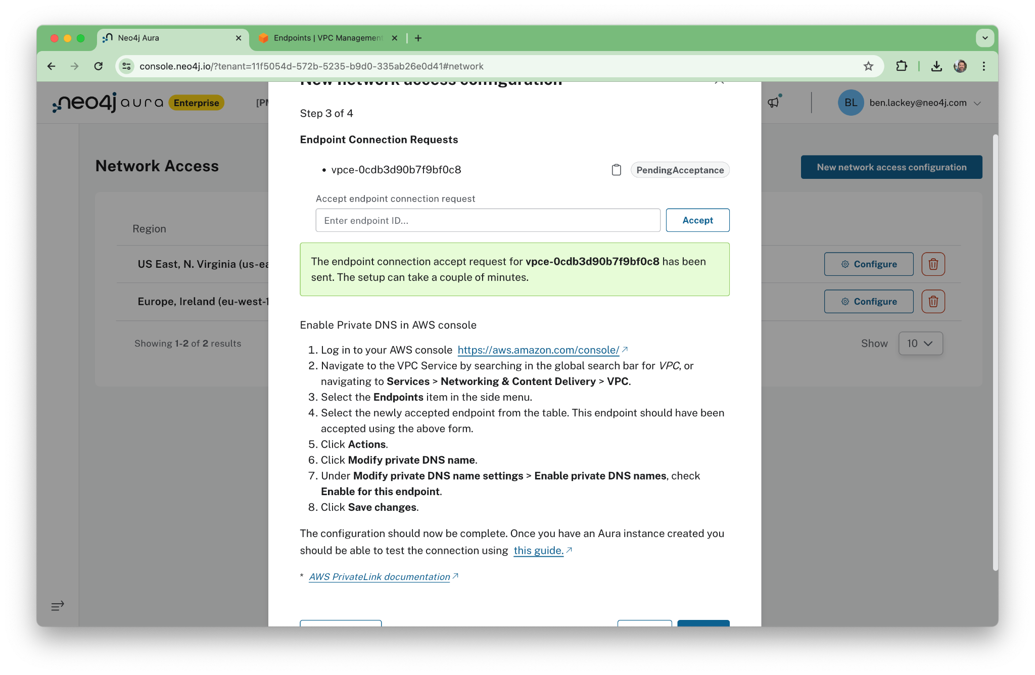Switch to the Endpoints VPC Management tab
The height and width of the screenshot is (675, 1035).
[x=328, y=38]
